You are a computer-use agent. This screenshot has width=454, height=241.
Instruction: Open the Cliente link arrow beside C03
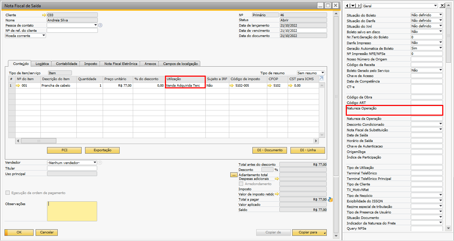click(x=44, y=15)
